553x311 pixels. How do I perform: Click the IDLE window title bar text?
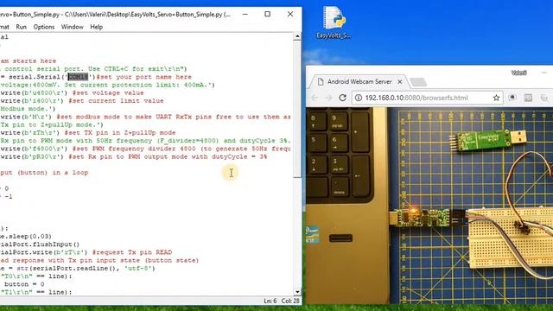coord(115,15)
